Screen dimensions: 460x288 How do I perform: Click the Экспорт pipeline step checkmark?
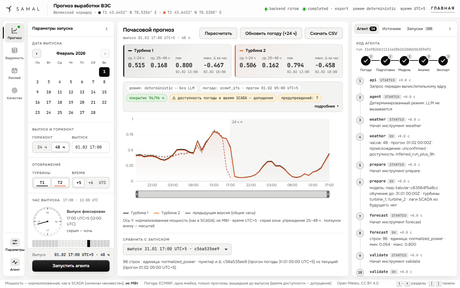[x=443, y=60]
